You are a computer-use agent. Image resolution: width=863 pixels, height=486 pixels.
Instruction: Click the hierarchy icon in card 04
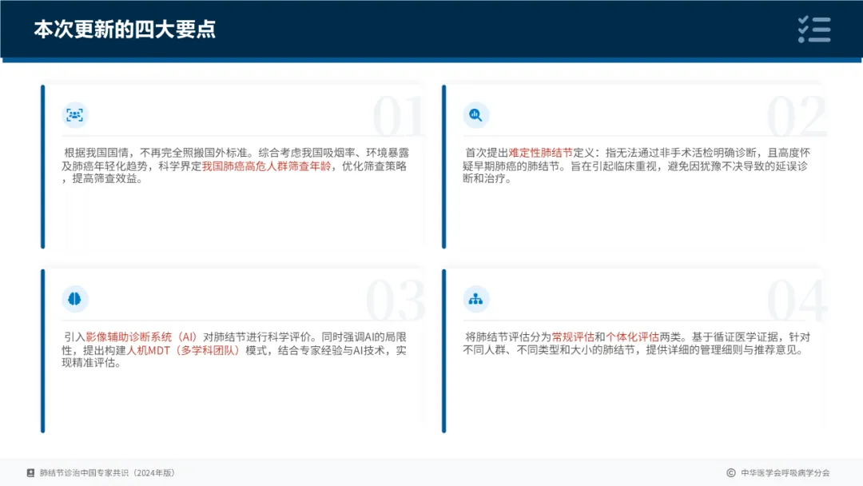pyautogui.click(x=476, y=299)
